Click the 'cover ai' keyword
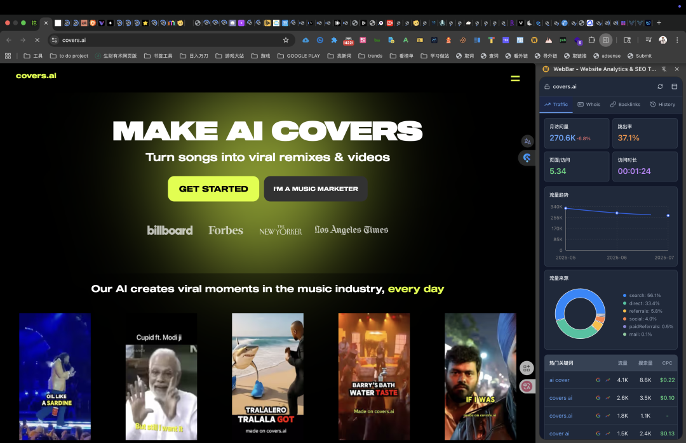 pos(559,434)
